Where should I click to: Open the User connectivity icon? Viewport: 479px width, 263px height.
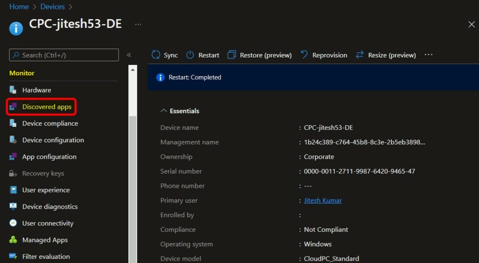tap(13, 223)
